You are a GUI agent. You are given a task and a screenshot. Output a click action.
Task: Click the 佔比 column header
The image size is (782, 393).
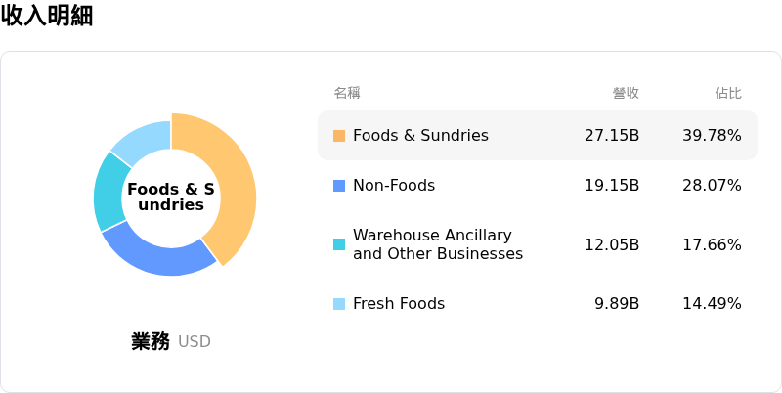[x=728, y=94]
